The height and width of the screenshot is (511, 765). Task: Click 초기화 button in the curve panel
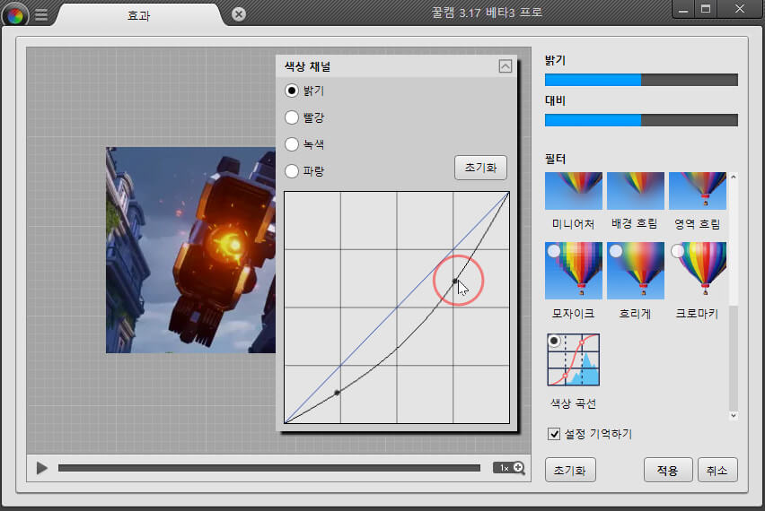[480, 168]
